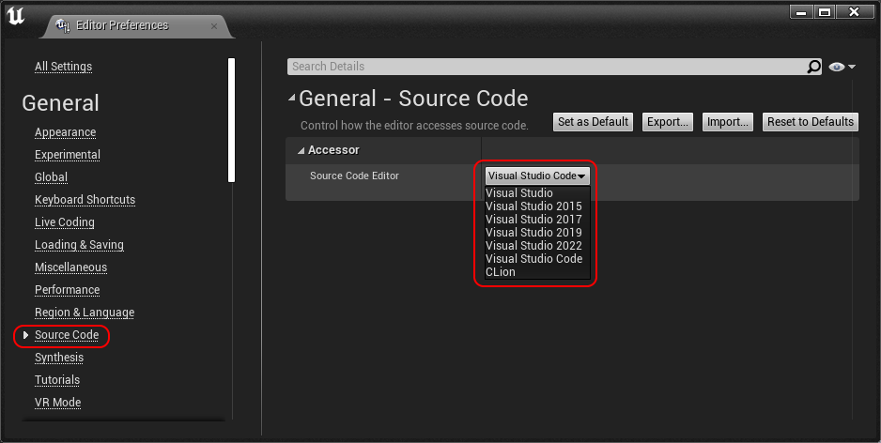
Task: Open All Settings link
Action: (x=63, y=67)
